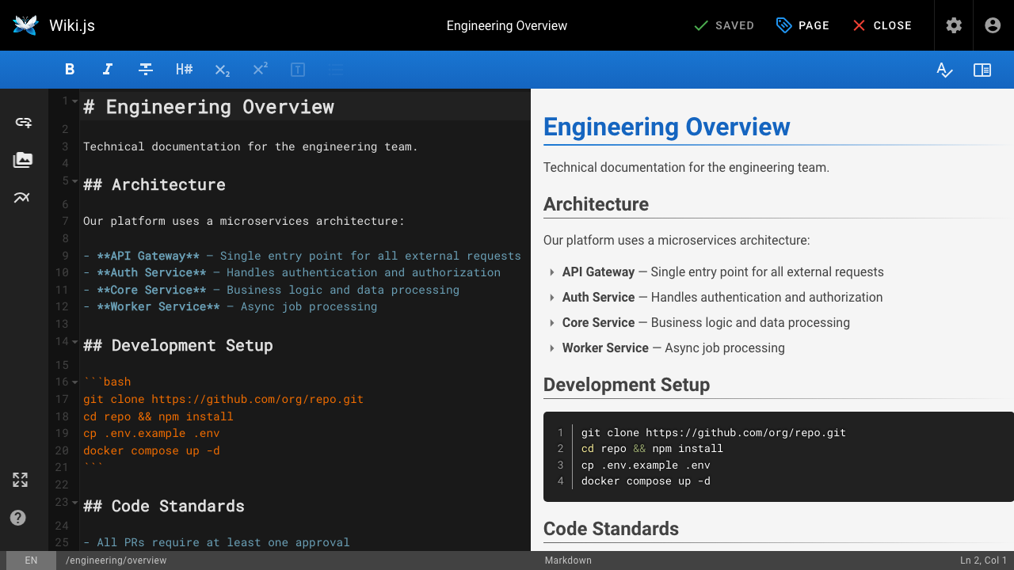Click 'Technical documentation' paragraph in the preview
Screen dimensions: 1014x570
[x=686, y=167]
